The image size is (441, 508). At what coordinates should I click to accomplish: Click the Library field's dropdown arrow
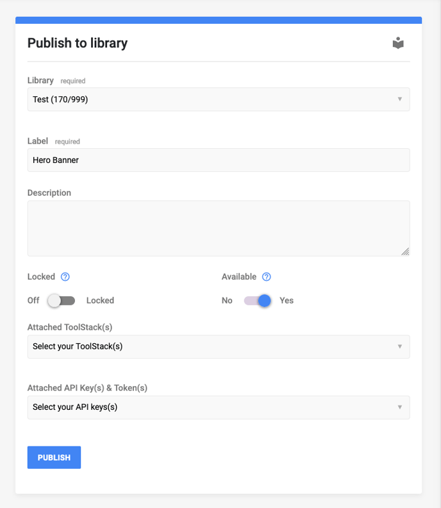click(x=400, y=99)
